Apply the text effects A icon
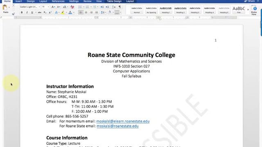The width and height of the screenshot is (262, 147). click(56, 13)
